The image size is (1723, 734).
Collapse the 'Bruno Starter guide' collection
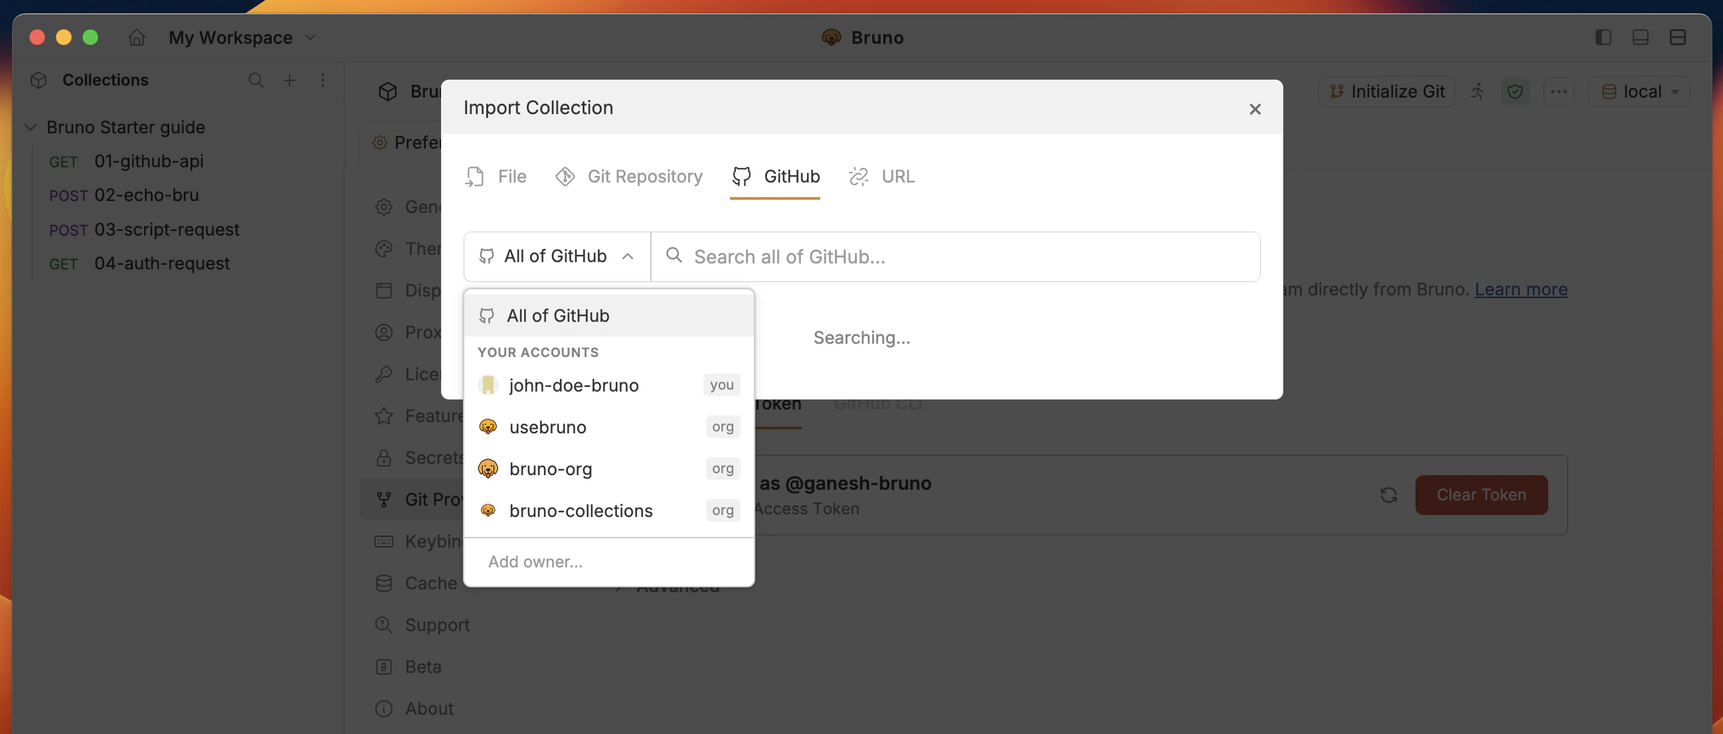tap(31, 127)
